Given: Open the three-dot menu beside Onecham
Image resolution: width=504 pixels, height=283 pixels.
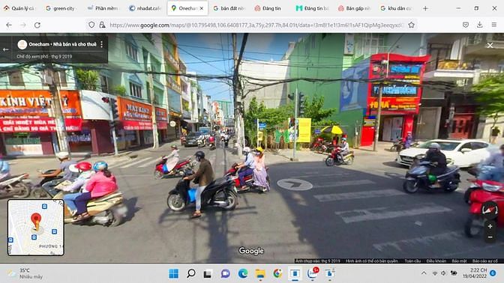Looking at the screenshot, I should coord(101,44).
